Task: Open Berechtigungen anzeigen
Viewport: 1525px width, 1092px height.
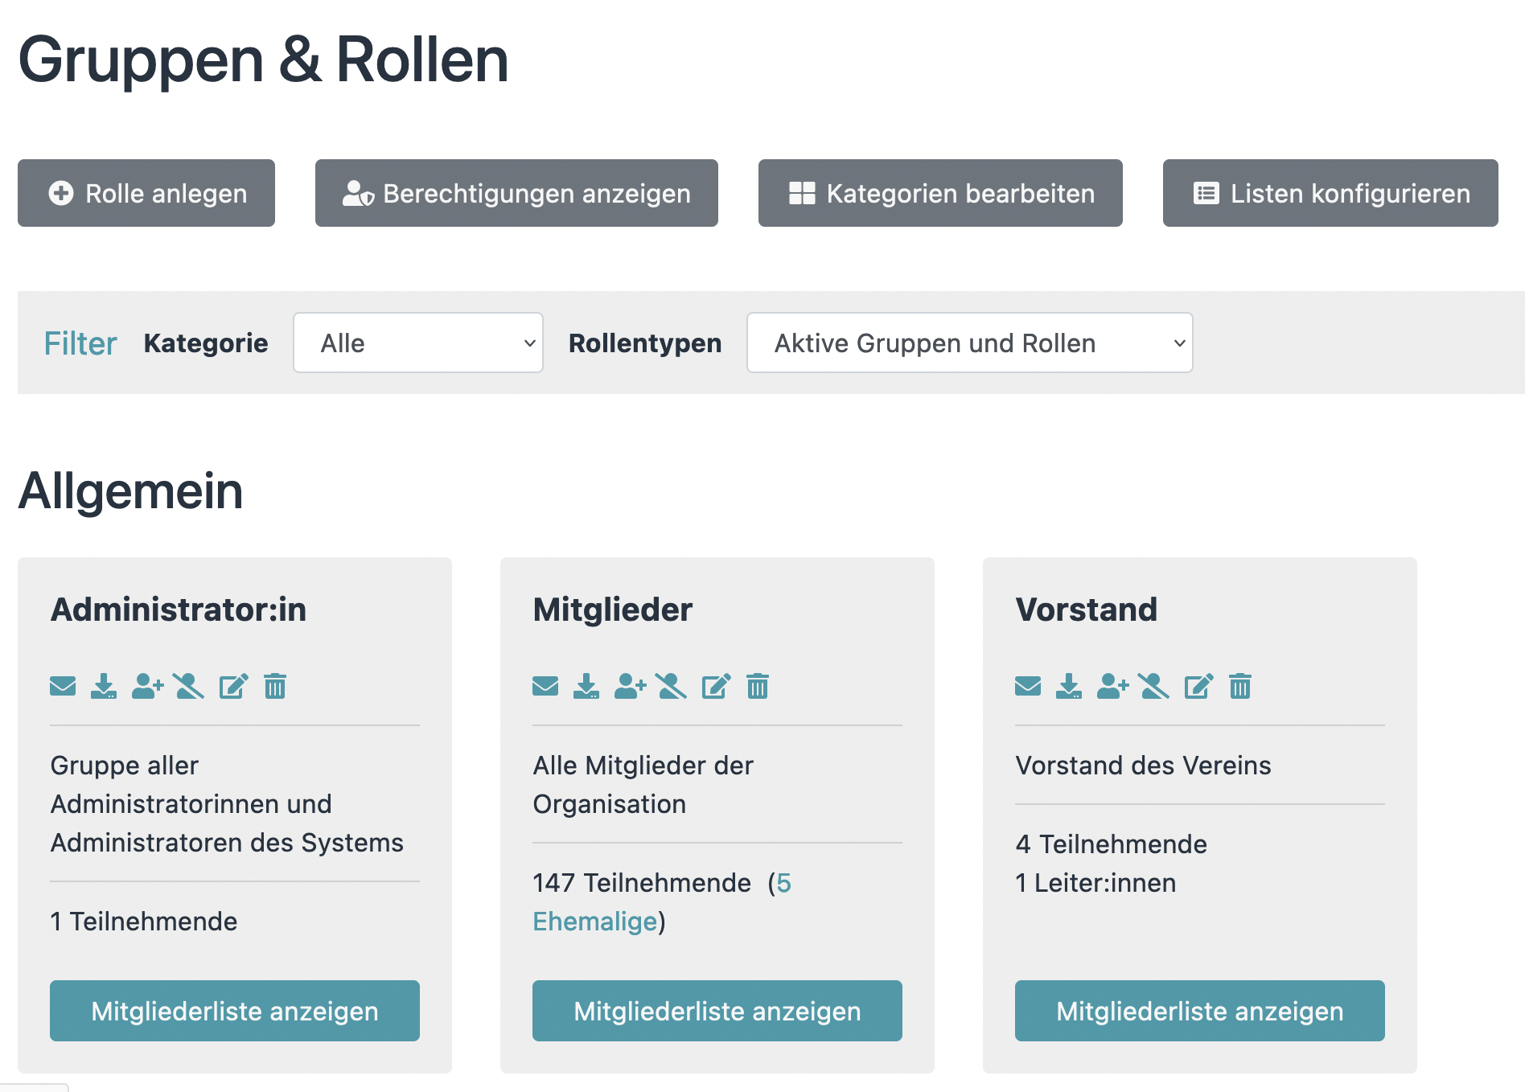Action: tap(516, 193)
